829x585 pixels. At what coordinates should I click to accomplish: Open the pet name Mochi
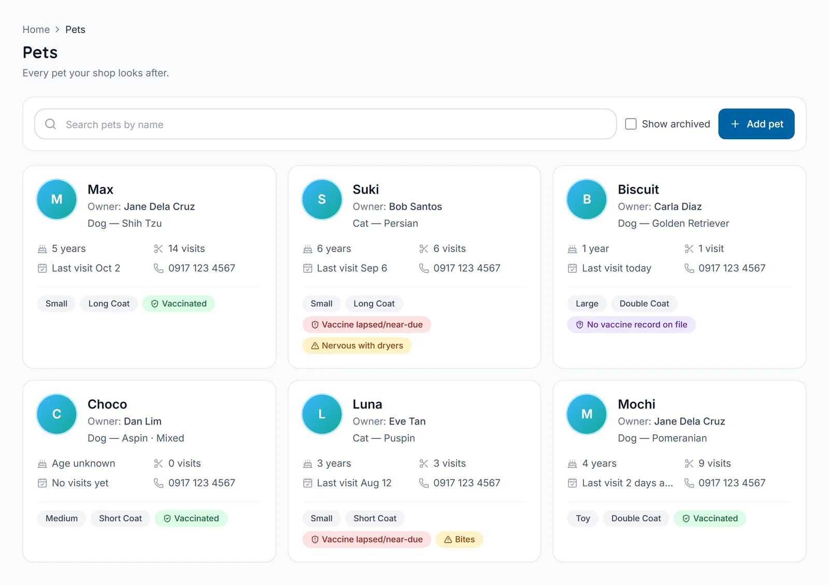coord(636,404)
